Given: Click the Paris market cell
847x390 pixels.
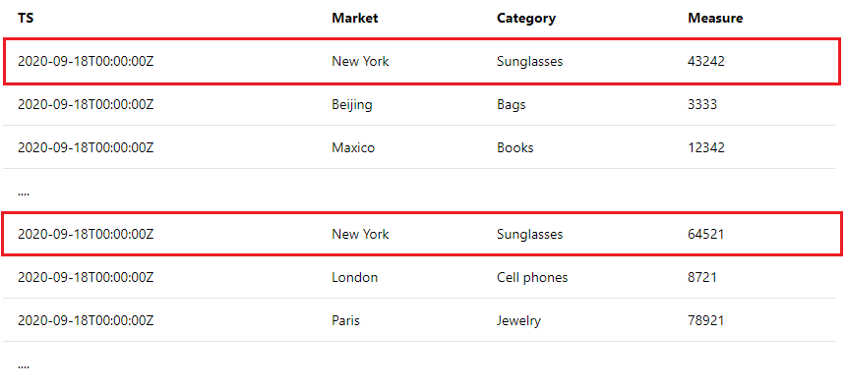Looking at the screenshot, I should tap(345, 320).
